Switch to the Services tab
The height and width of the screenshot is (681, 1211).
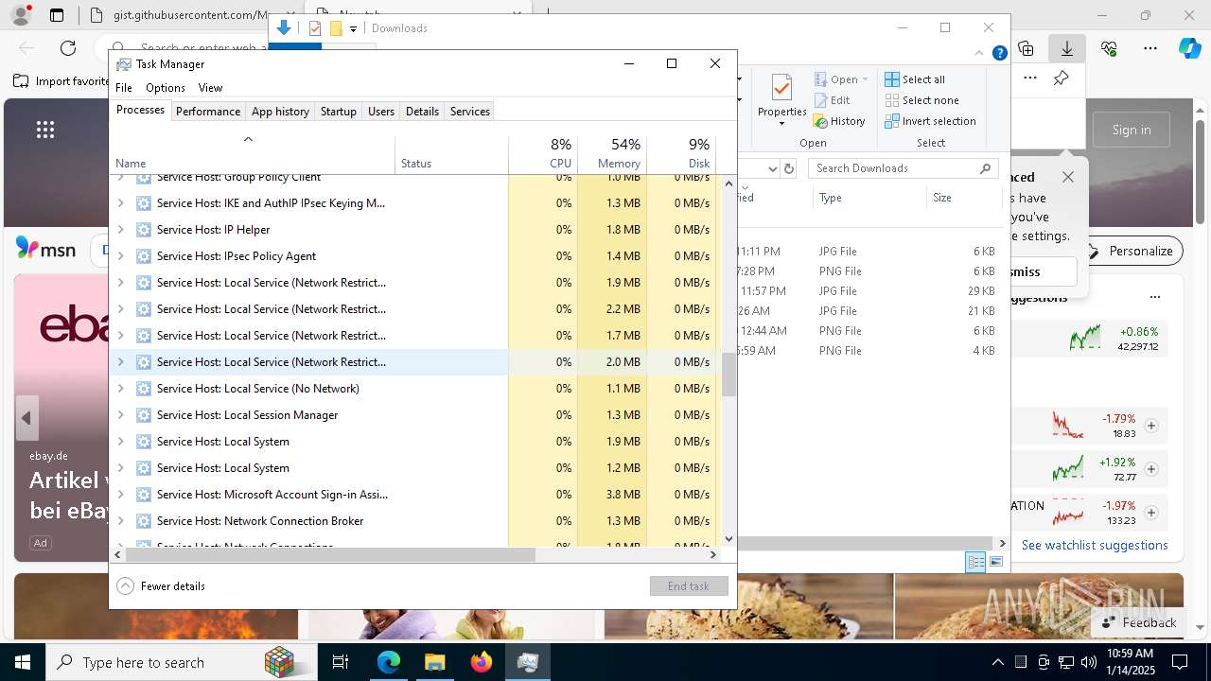pos(470,112)
